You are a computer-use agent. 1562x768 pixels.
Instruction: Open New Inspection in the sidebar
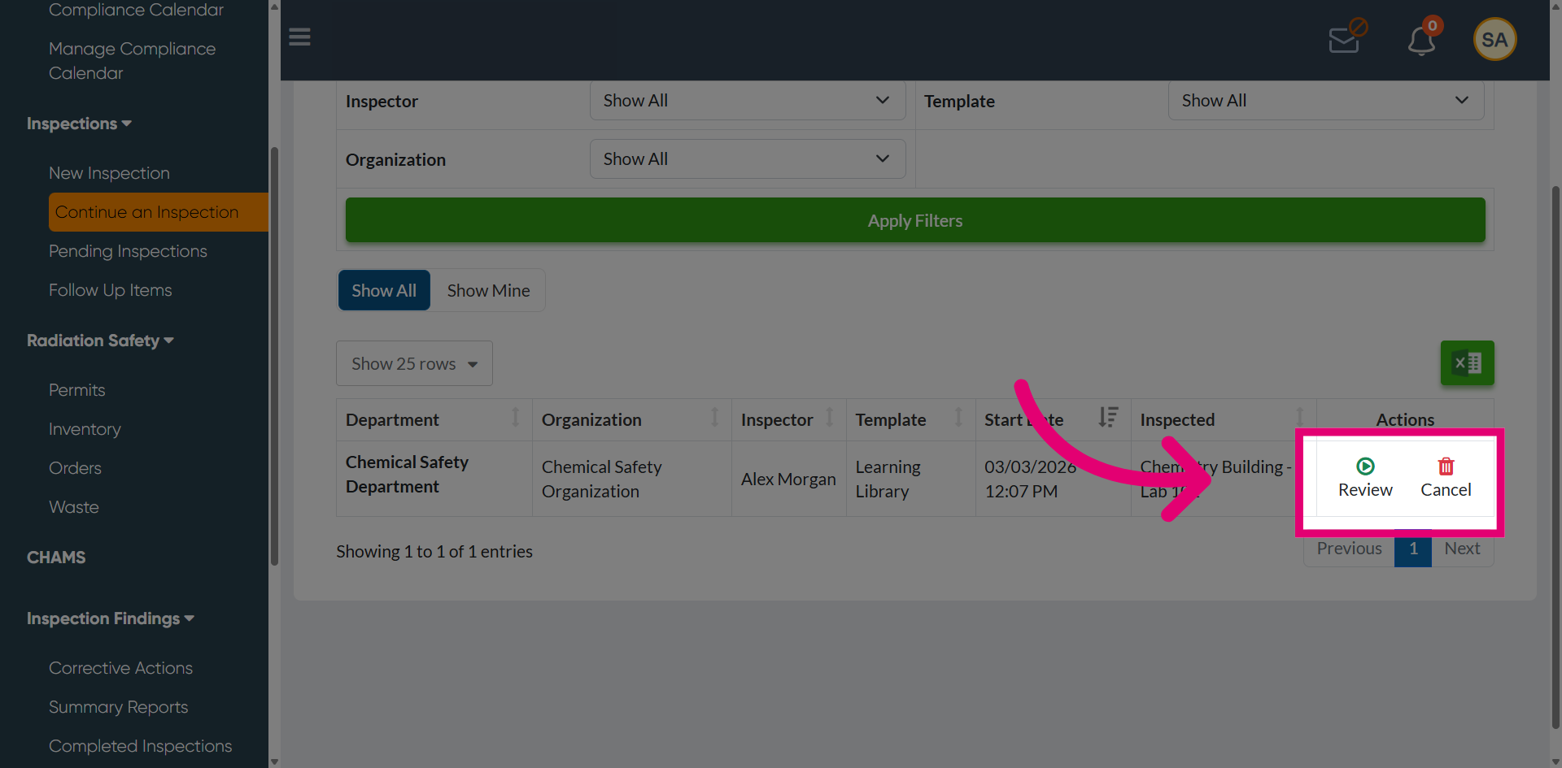[109, 173]
